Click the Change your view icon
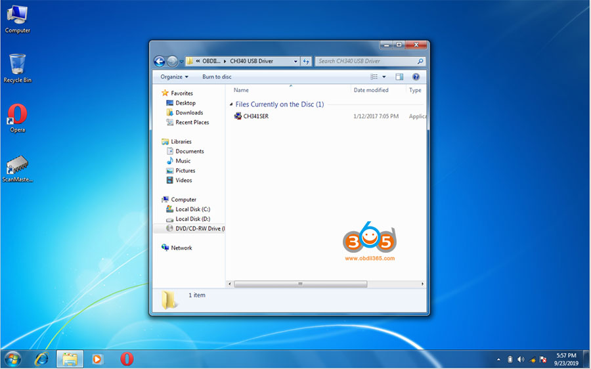The width and height of the screenshot is (591, 369). pyautogui.click(x=374, y=77)
